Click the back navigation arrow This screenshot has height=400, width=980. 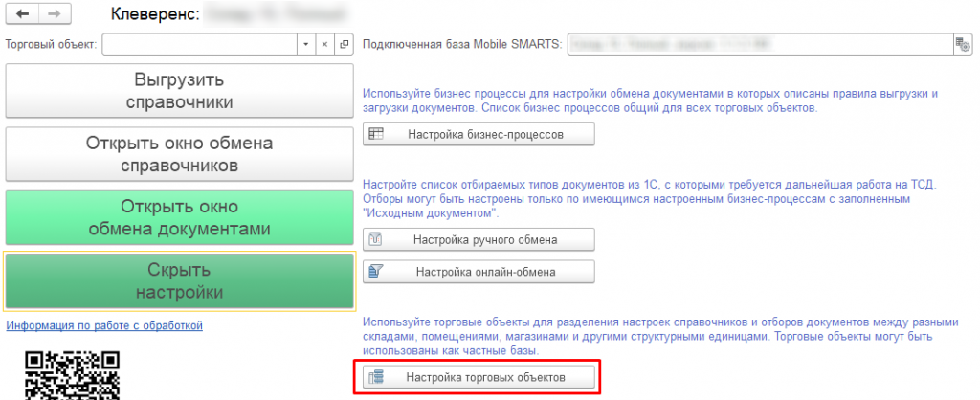22,15
